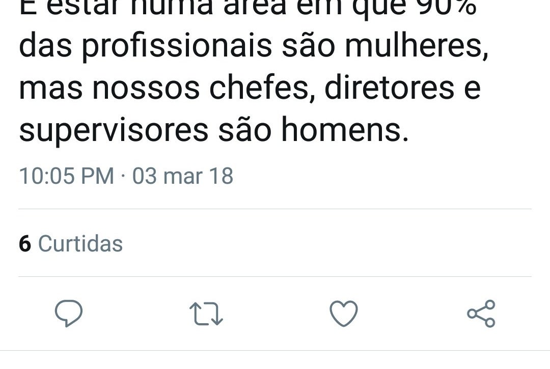Reply to the tweet using the speech bubble icon
Image resolution: width=550 pixels, height=369 pixels.
69,314
